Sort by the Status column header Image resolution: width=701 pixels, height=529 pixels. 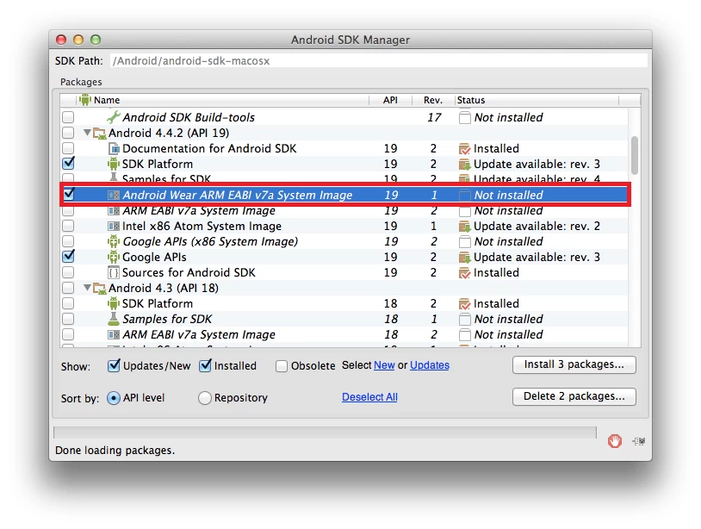point(537,100)
